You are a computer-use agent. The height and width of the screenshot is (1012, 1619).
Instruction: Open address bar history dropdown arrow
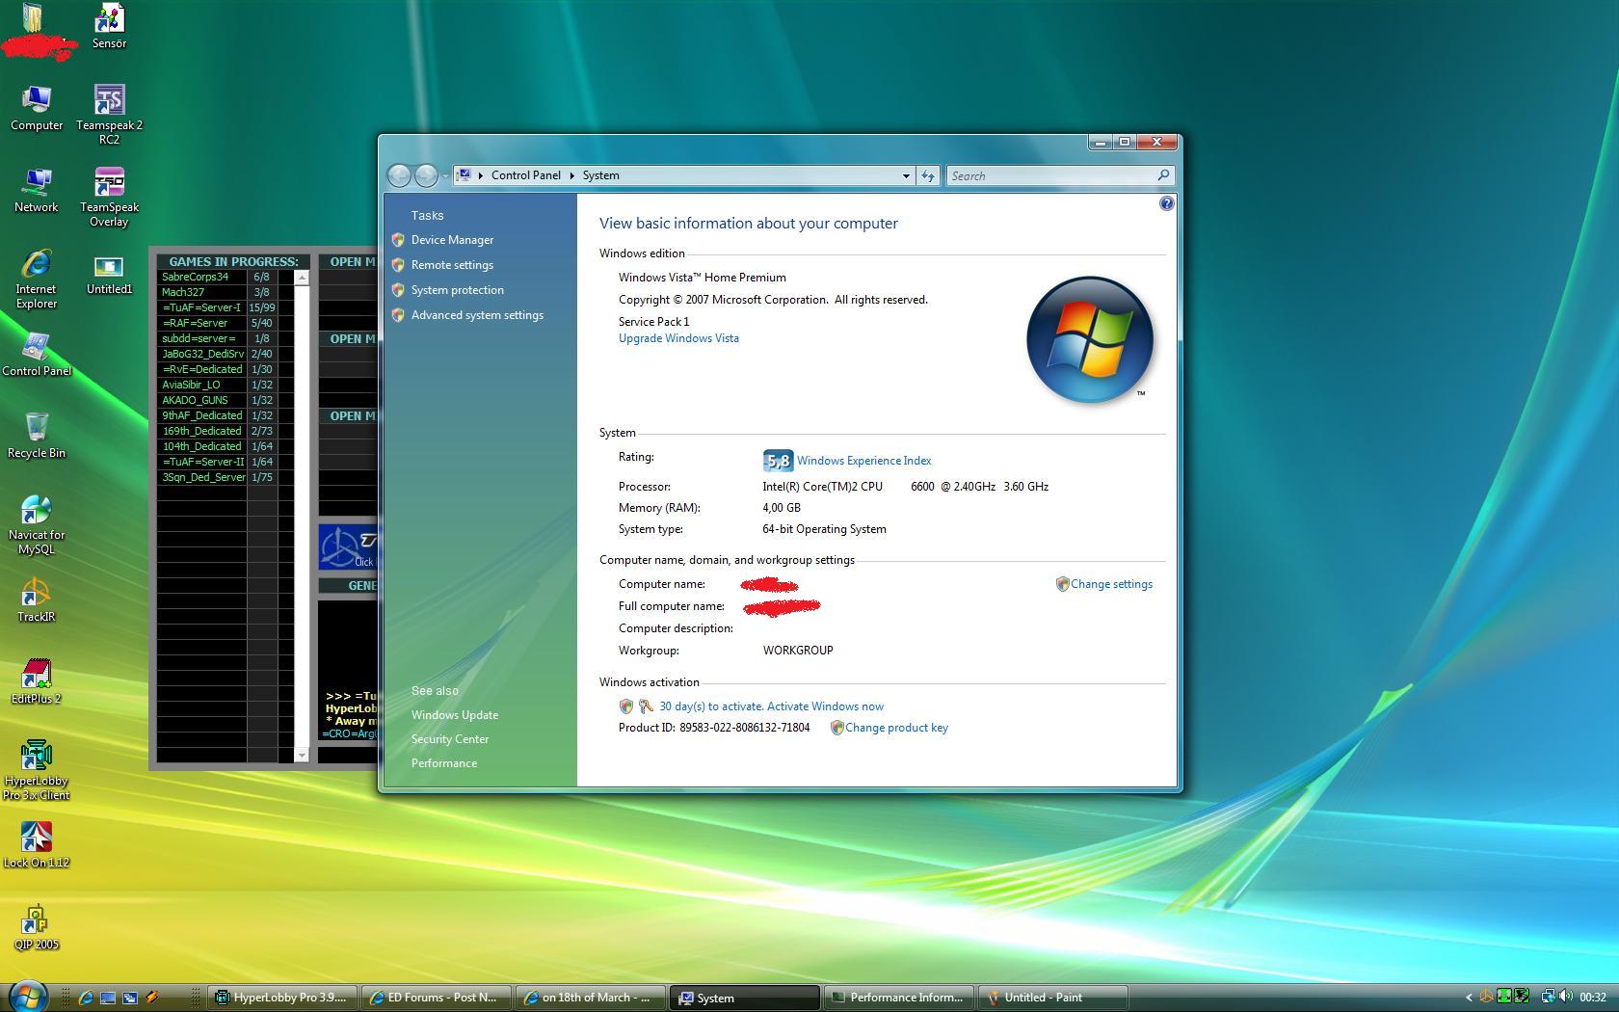906,175
